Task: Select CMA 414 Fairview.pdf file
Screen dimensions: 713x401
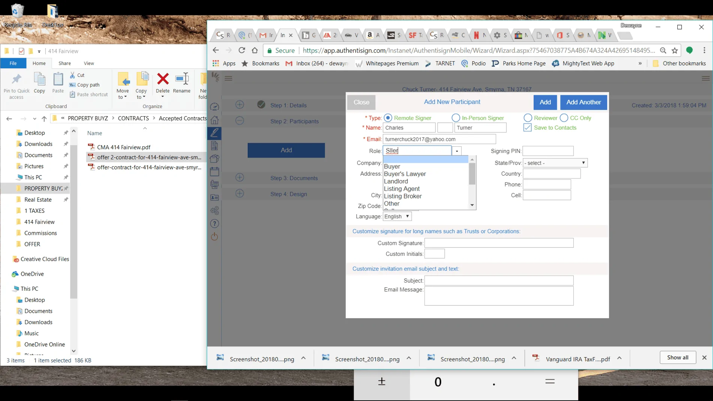Action: pyautogui.click(x=124, y=147)
